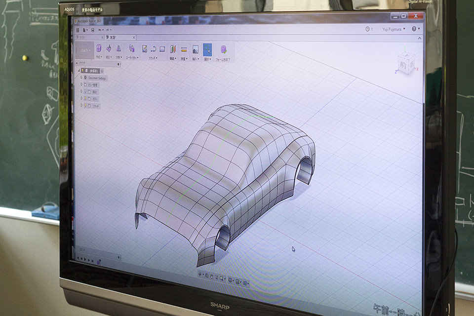Expand the ビュー管理 Named Views node
Image resolution: width=474 pixels, height=316 pixels.
(x=81, y=84)
